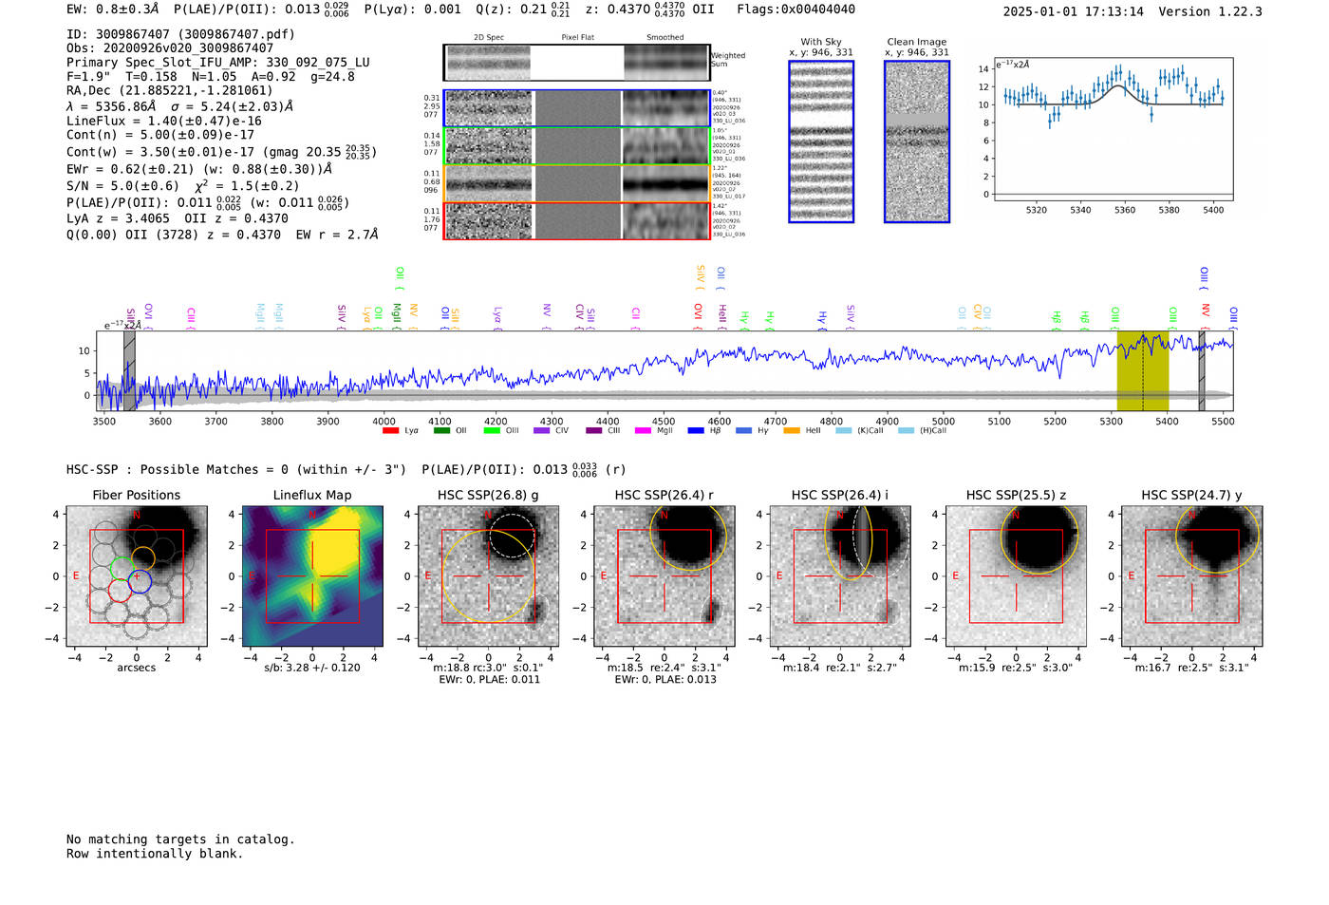Screen dimensions: 1329x905
Task: Click the red Lyα legend swatch
Action: click(x=390, y=431)
